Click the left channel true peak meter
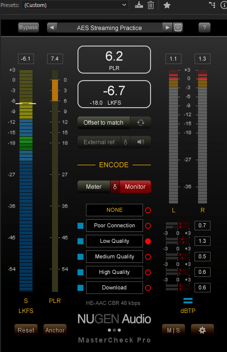The height and width of the screenshot is (352, 227). (x=173, y=137)
